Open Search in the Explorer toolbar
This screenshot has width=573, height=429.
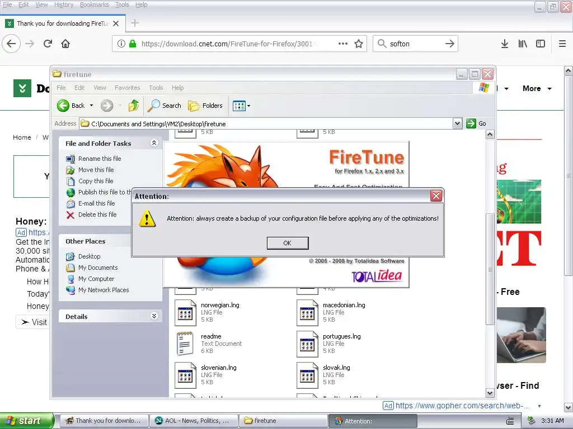[x=165, y=106]
